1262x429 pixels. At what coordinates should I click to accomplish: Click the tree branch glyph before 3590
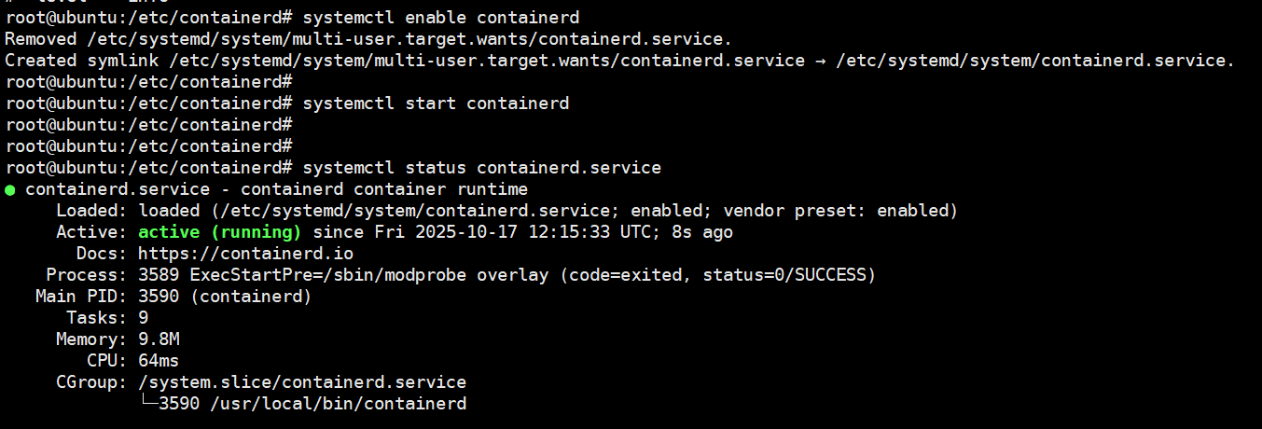[148, 403]
